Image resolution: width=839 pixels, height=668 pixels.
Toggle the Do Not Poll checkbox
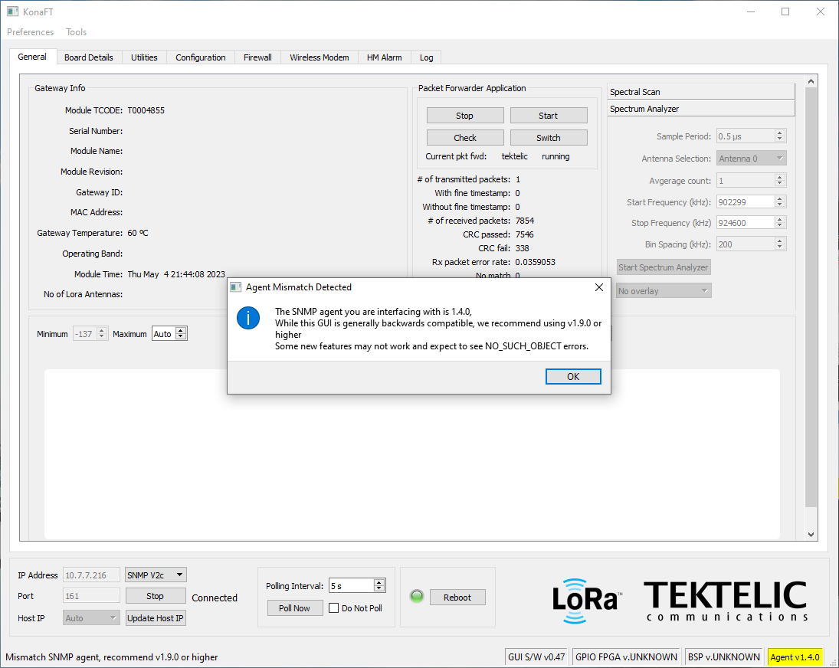coord(333,608)
